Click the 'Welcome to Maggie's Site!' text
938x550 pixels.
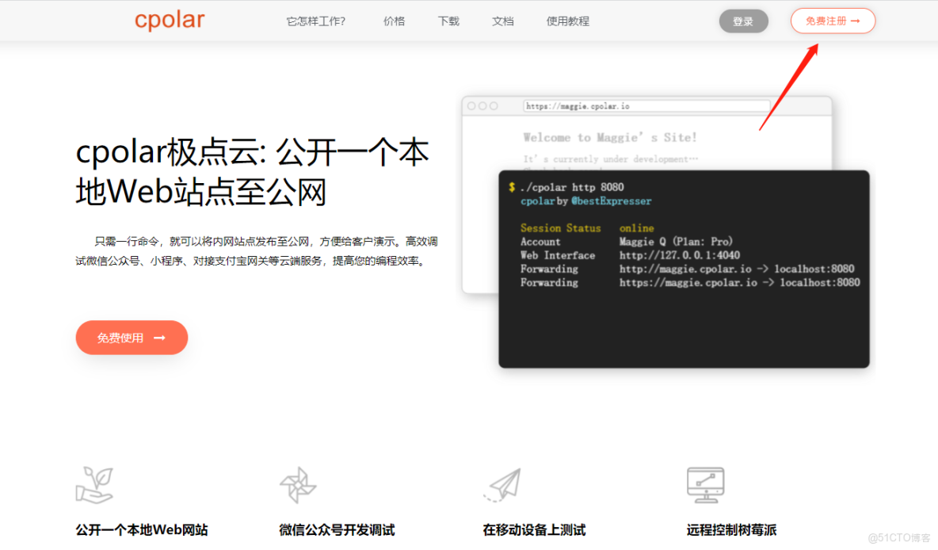pyautogui.click(x=609, y=138)
